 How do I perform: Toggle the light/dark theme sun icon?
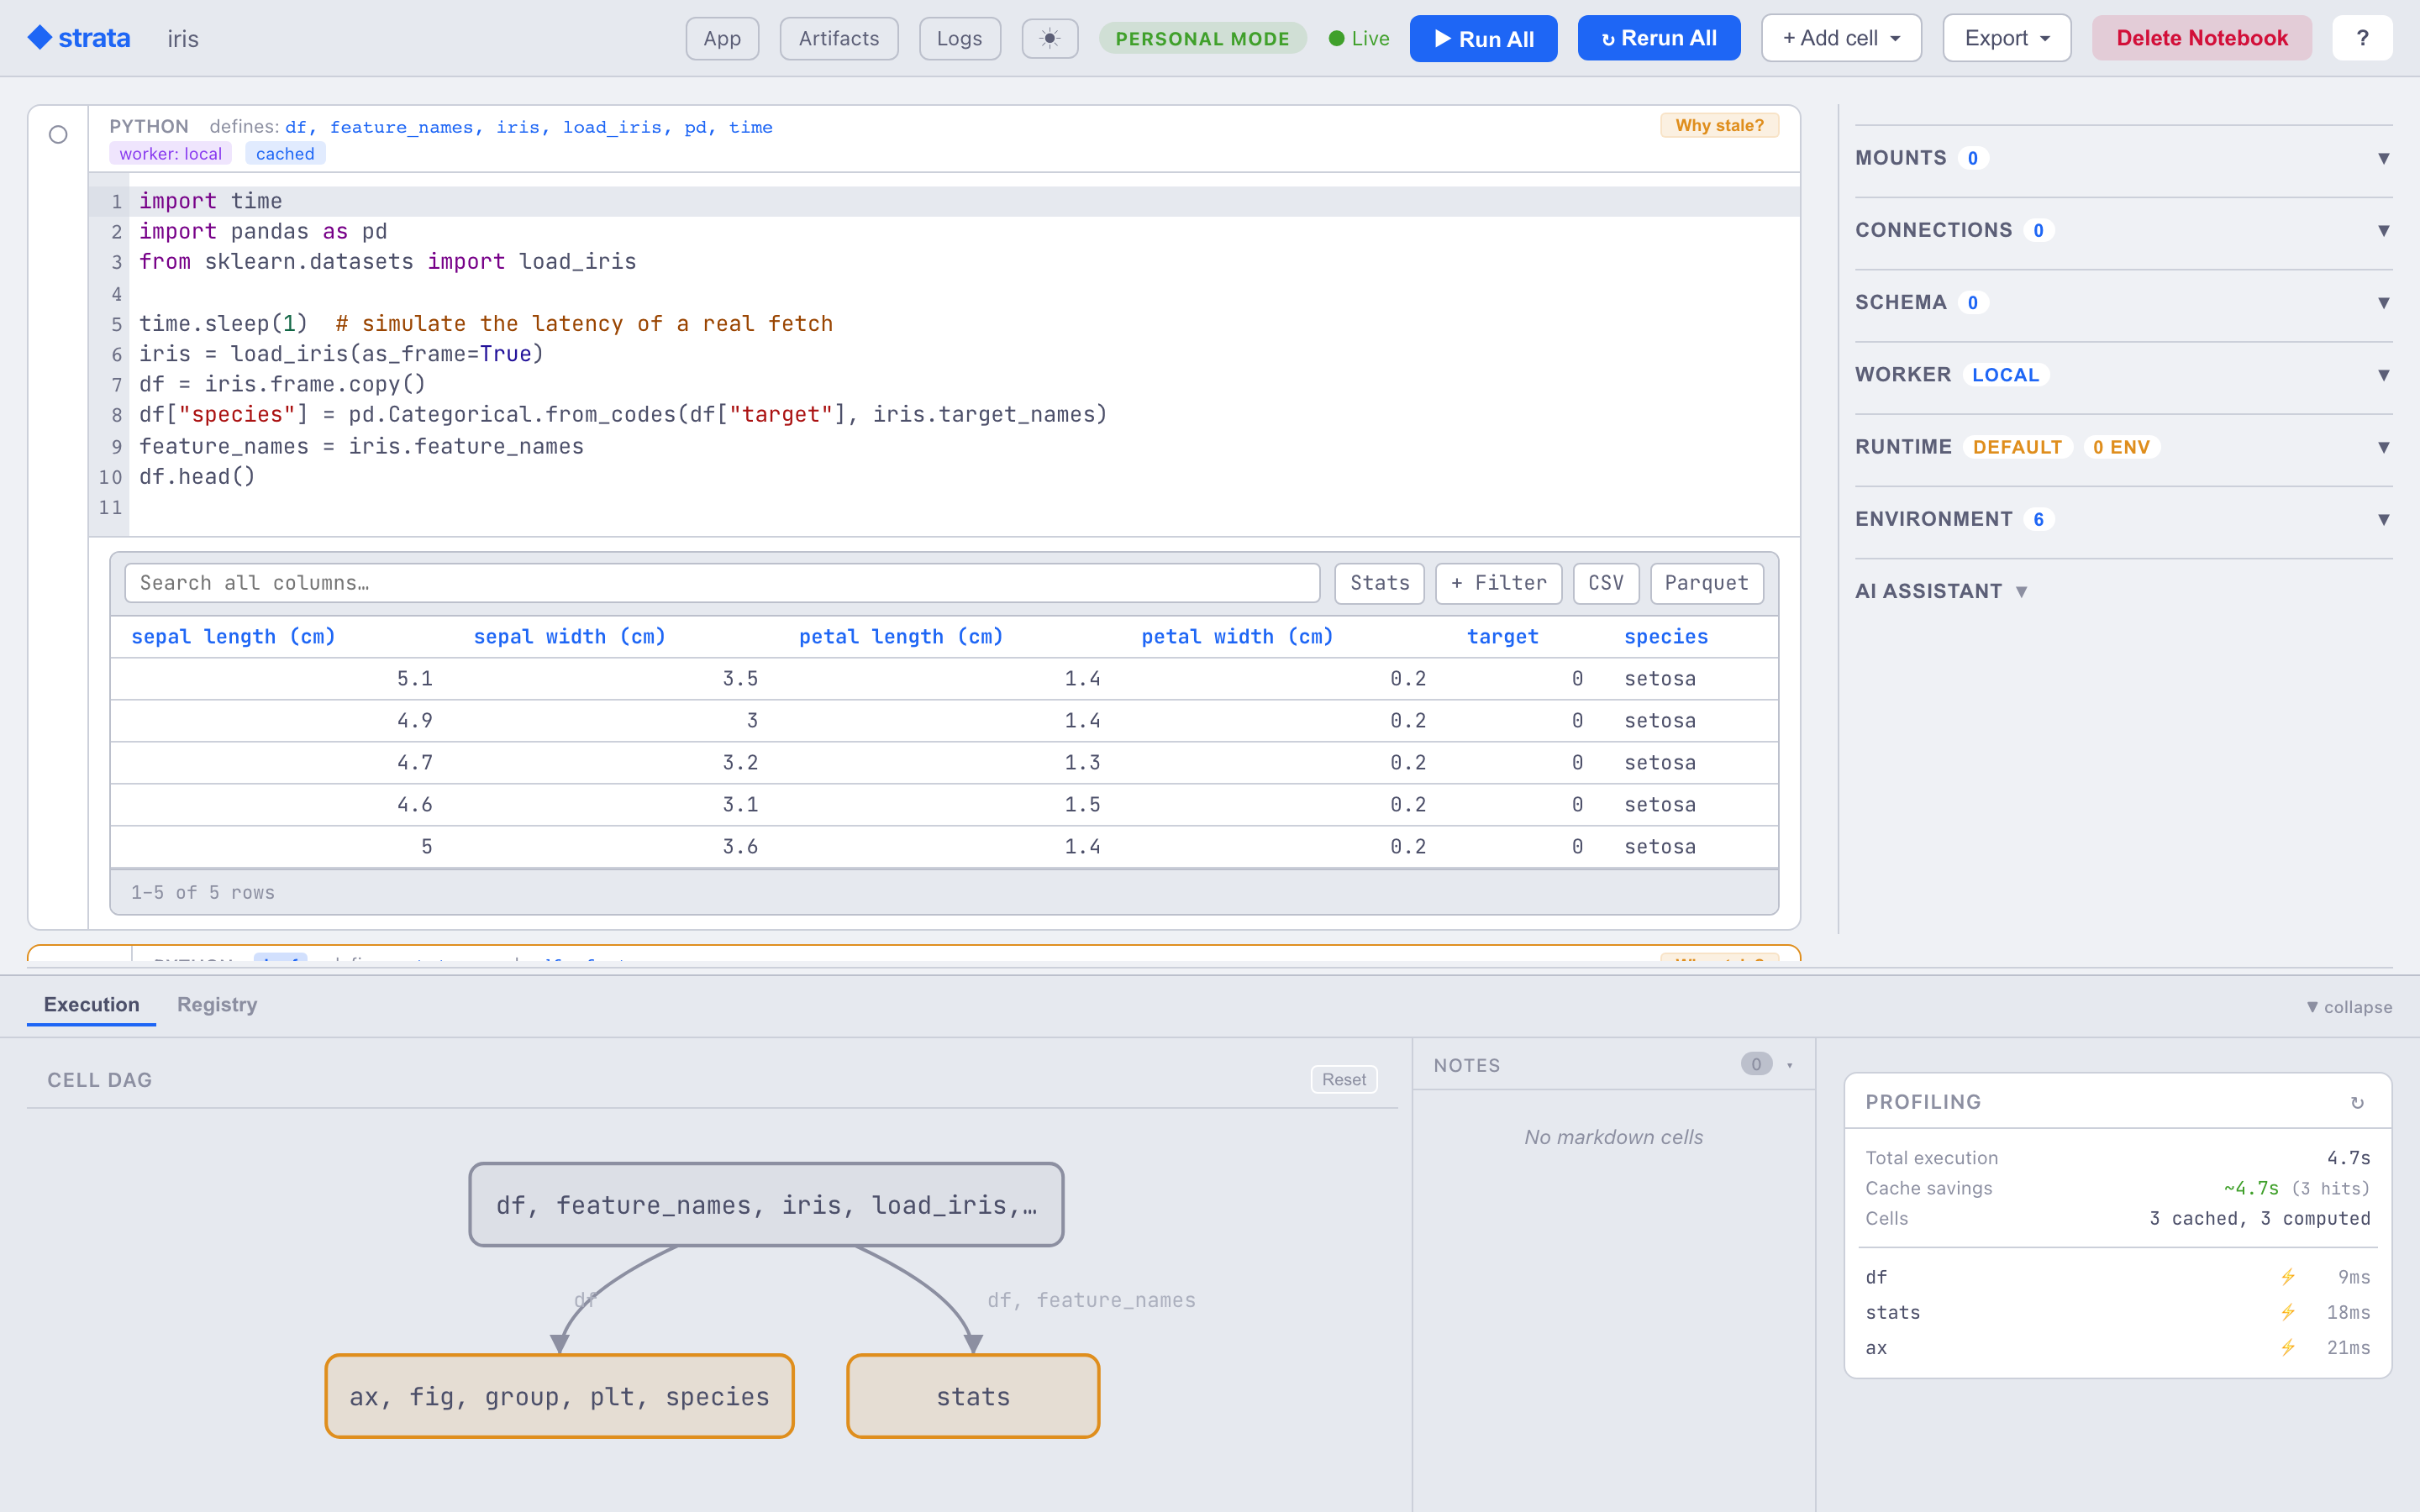[x=1049, y=39]
